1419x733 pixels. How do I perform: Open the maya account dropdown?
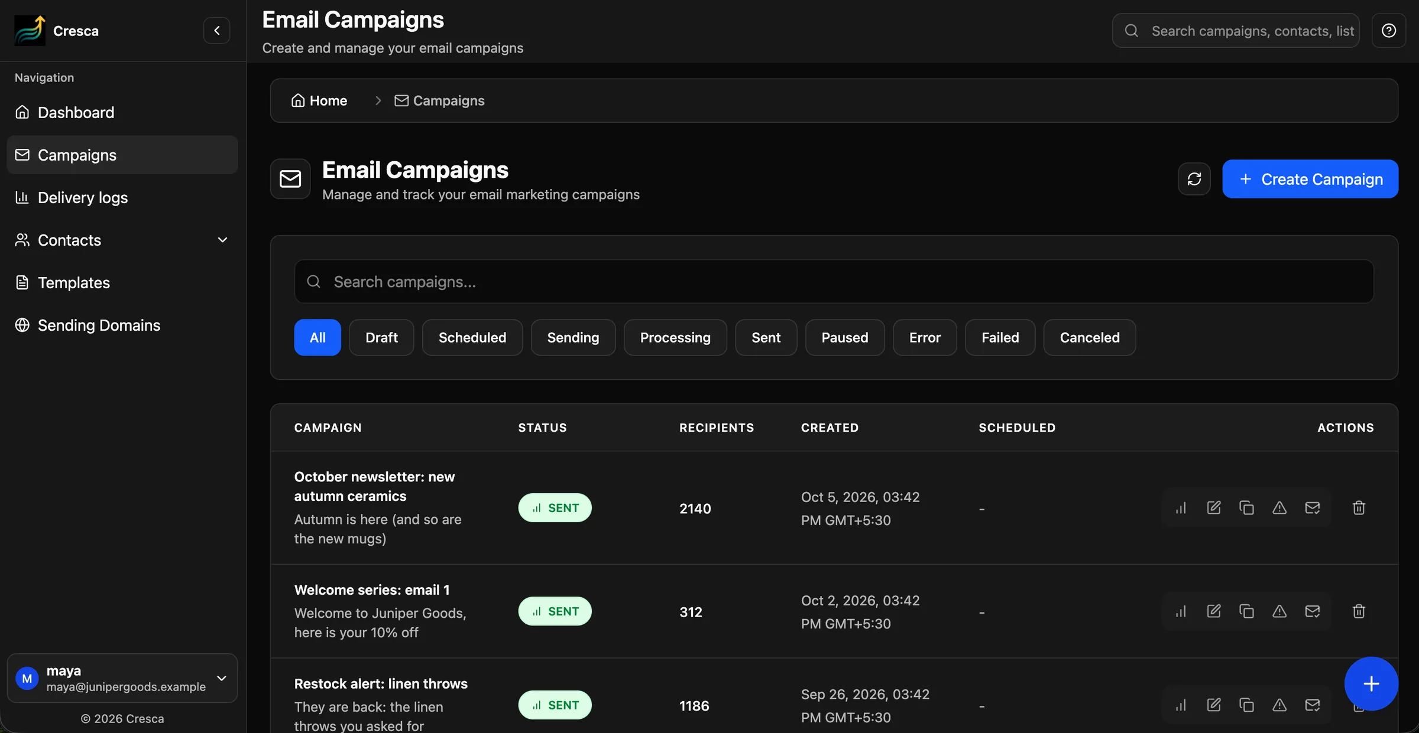click(122, 678)
